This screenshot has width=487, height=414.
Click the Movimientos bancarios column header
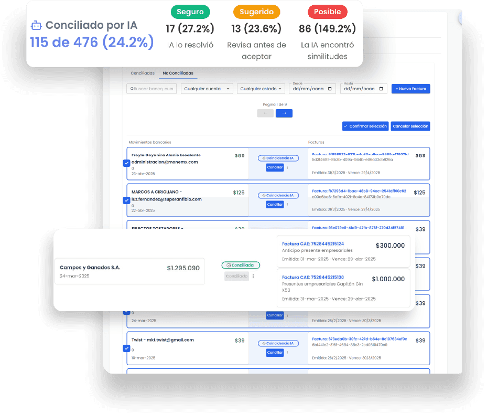coord(150,142)
